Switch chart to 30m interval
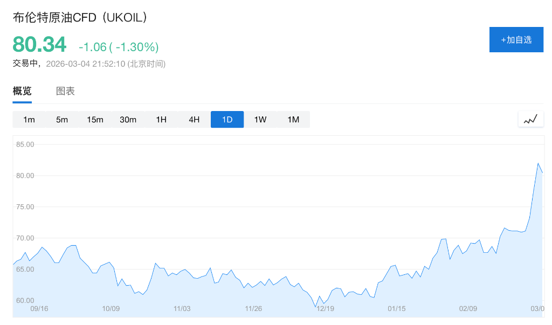Viewport: 552px width, 325px height. pyautogui.click(x=128, y=120)
